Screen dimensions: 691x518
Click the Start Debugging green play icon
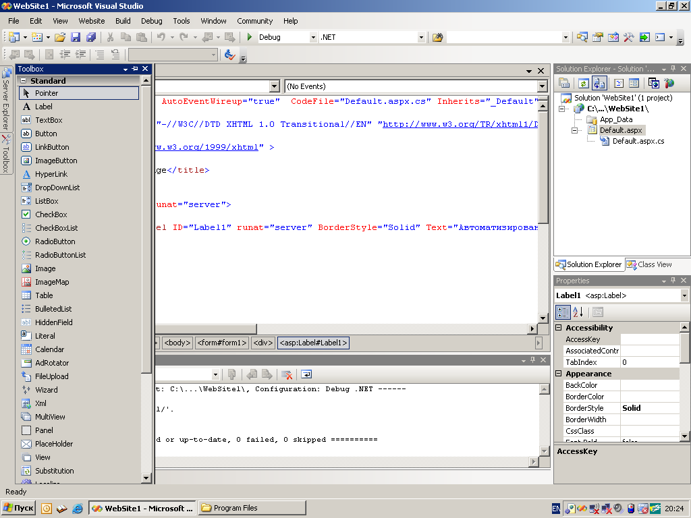(x=250, y=38)
